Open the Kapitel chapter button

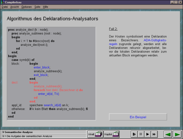(112, 134)
